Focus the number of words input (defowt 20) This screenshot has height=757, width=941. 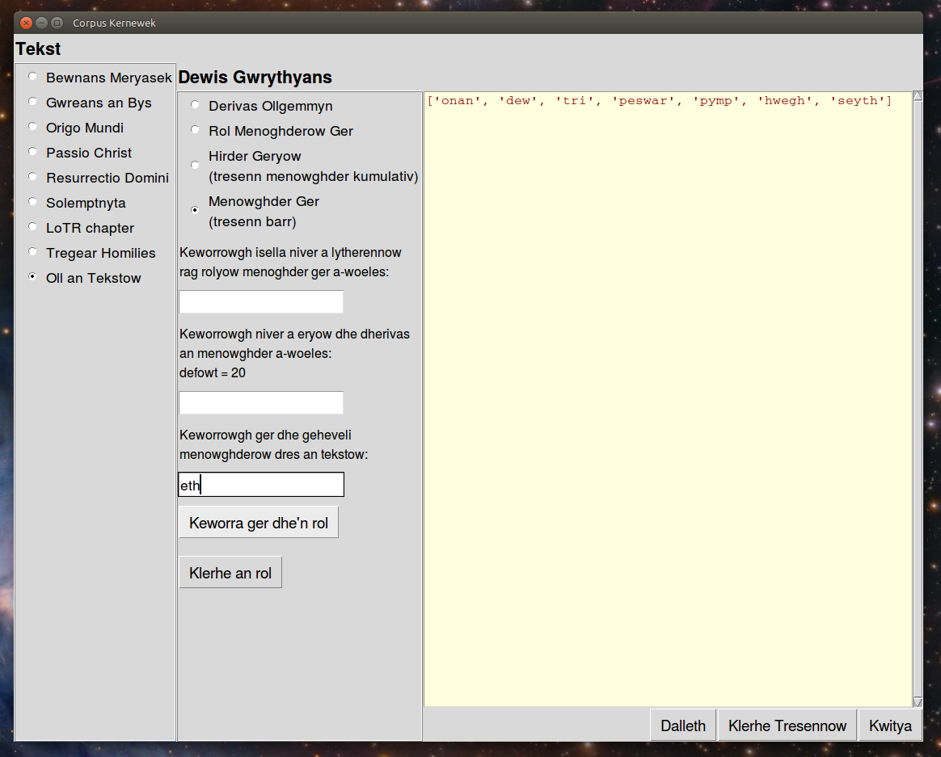coord(261,402)
